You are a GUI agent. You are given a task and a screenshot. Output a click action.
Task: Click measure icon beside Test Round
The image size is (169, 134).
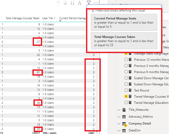130,90
